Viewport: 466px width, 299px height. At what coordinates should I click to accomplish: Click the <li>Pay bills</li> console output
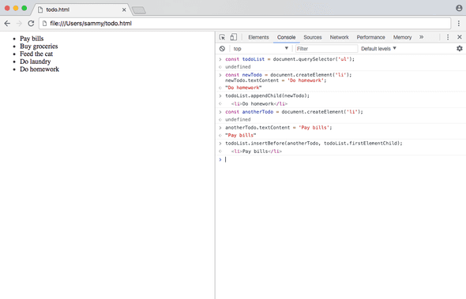[256, 151]
